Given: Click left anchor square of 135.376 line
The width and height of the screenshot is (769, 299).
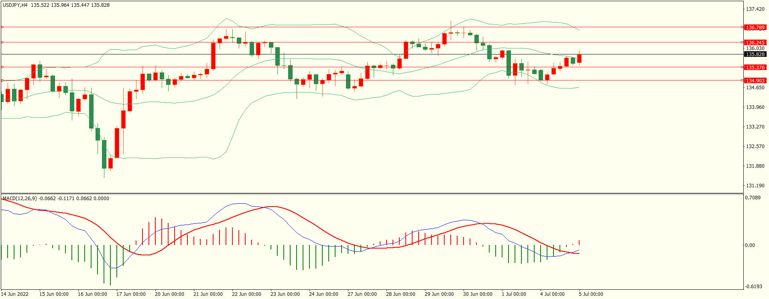Looking at the screenshot, I should point(2,67).
